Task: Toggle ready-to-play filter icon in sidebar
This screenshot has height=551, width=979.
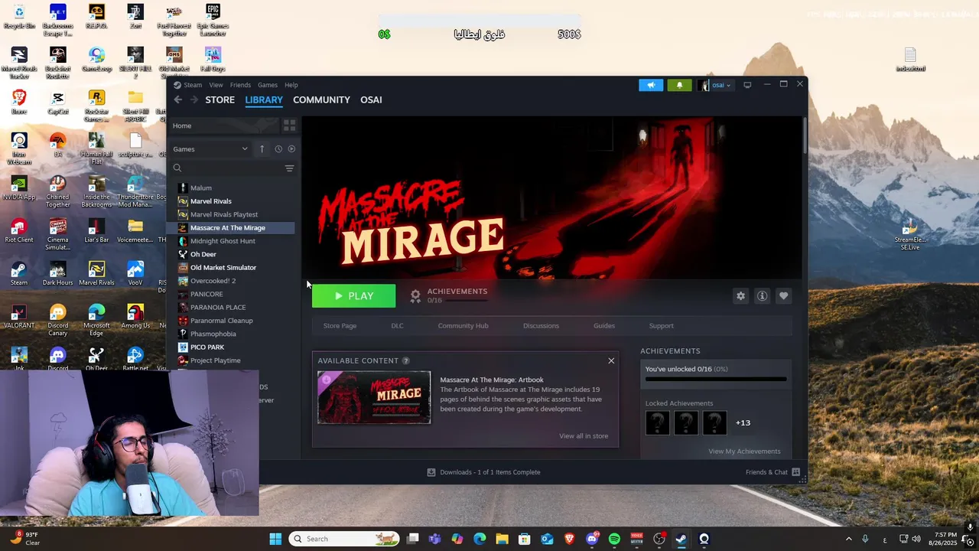Action: (x=291, y=149)
